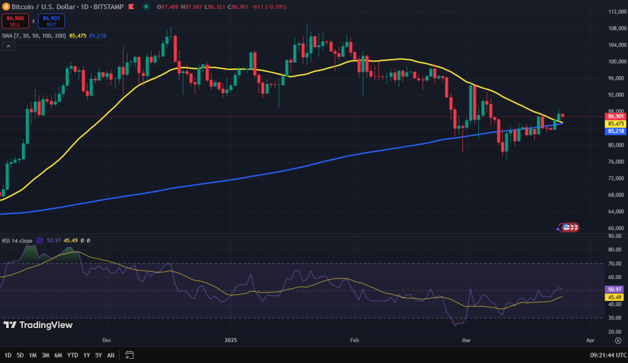Select the 1Y time range
Viewport: 628px width, 363px height.
[86, 355]
